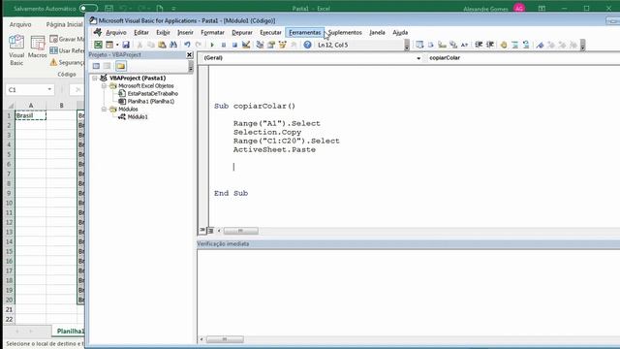Open the Properties Window toolbar icon

271,45
